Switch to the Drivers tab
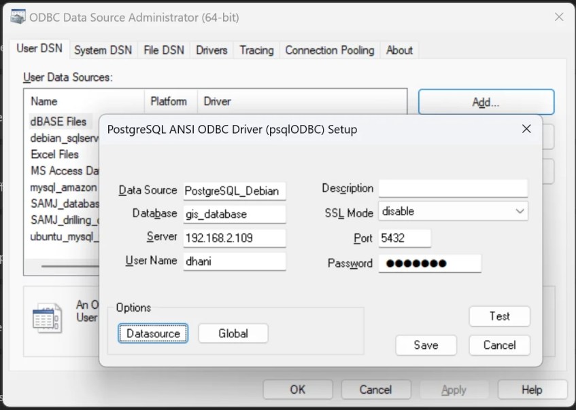576x410 pixels. 211,50
